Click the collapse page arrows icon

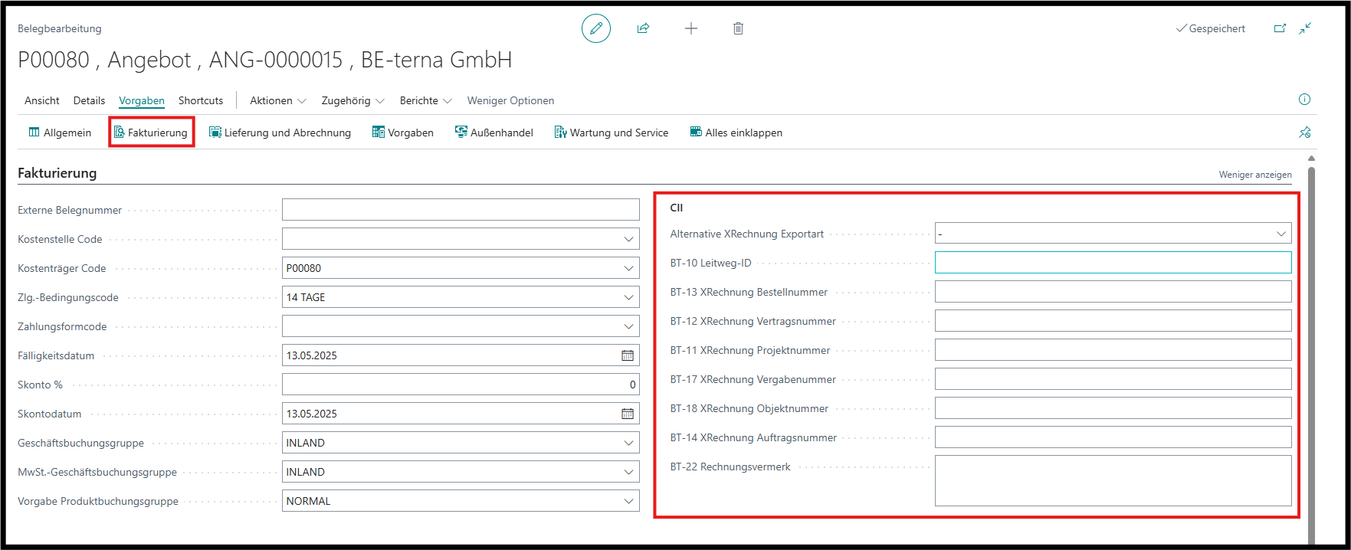tap(1305, 28)
